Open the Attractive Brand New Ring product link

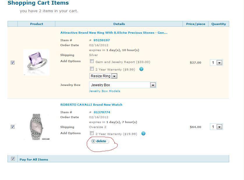(114, 33)
